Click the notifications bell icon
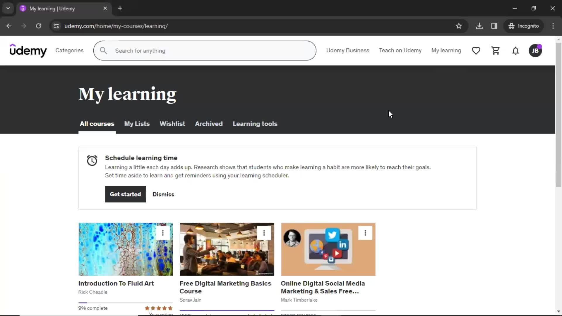 [515, 51]
